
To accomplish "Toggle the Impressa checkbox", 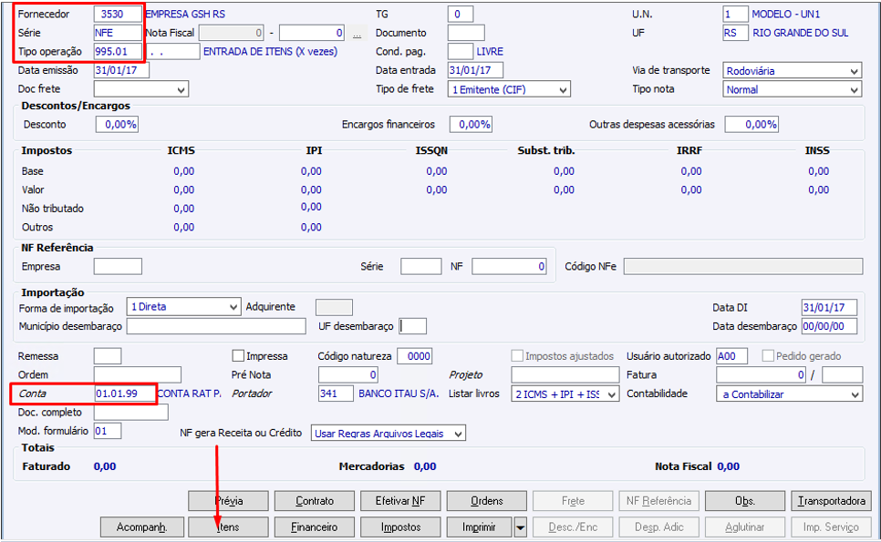I will tap(238, 356).
